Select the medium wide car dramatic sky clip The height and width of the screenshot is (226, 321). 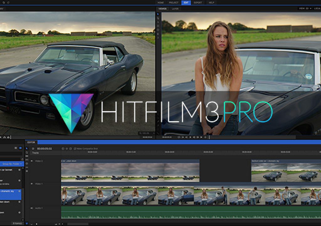coord(286,171)
